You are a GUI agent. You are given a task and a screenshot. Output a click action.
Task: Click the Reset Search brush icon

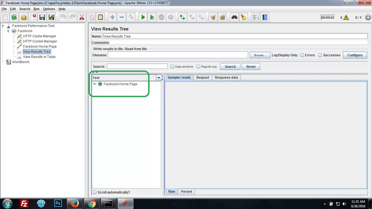pyautogui.click(x=244, y=17)
